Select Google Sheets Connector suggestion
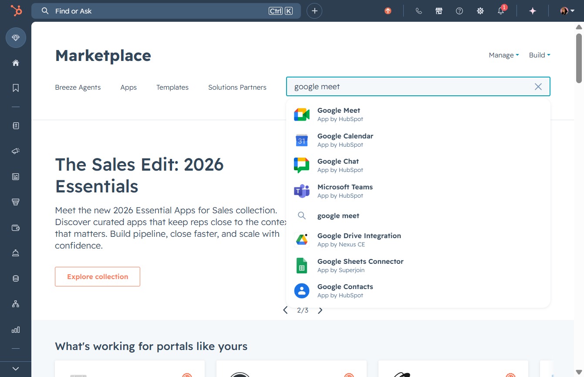 click(418, 266)
